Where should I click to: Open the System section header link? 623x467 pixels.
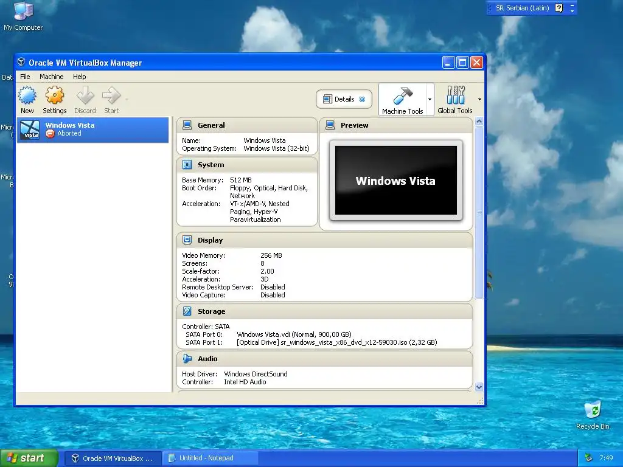click(211, 165)
